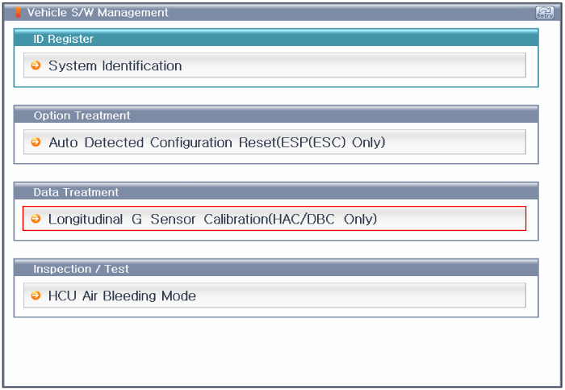Click the orange marker icon before Vehicle S/W Management
The width and height of the screenshot is (565, 390).
pos(19,12)
